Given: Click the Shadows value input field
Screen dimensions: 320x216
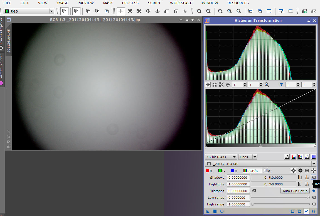Looking at the screenshot, I should [x=238, y=178].
